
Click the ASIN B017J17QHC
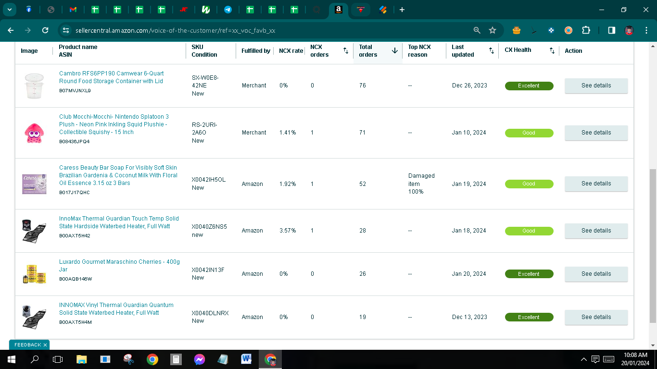pos(75,193)
